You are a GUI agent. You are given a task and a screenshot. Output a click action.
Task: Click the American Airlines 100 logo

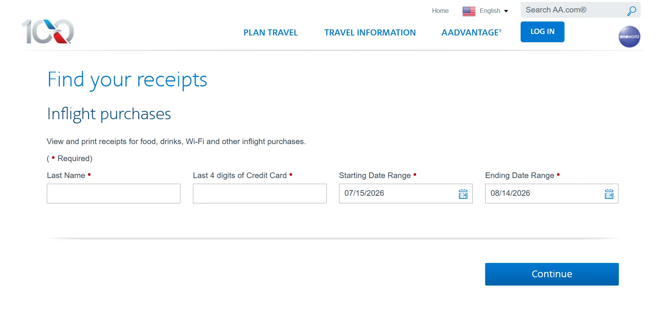tap(48, 32)
